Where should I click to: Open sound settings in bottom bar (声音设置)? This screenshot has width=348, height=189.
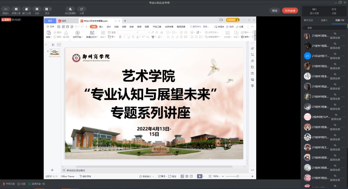coord(8,184)
